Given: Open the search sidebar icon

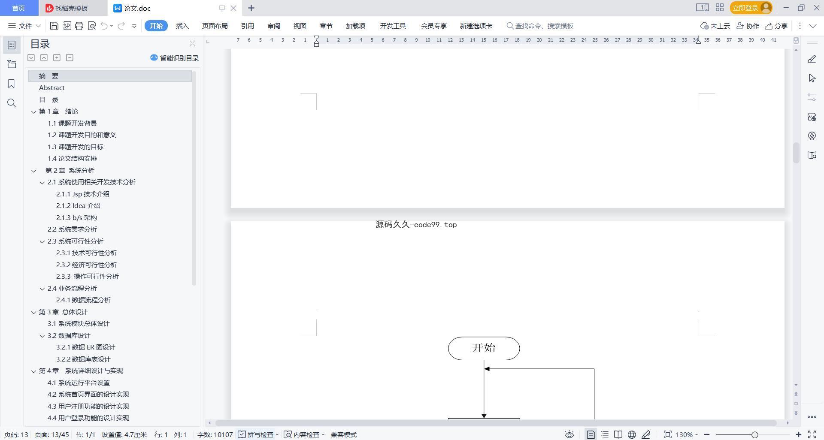Looking at the screenshot, I should click(x=12, y=103).
